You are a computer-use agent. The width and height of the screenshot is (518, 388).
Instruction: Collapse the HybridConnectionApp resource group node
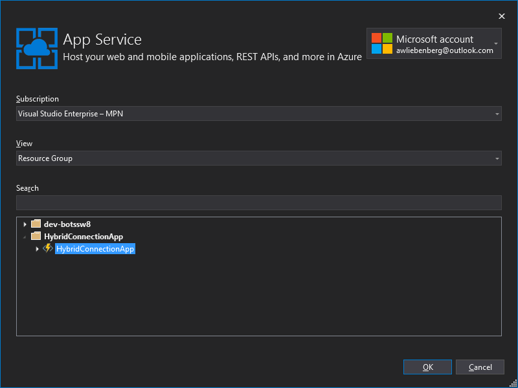coord(25,237)
